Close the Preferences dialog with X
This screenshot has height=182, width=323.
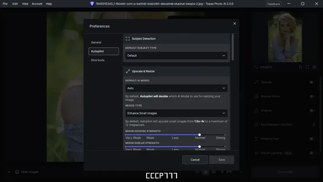pos(235,23)
